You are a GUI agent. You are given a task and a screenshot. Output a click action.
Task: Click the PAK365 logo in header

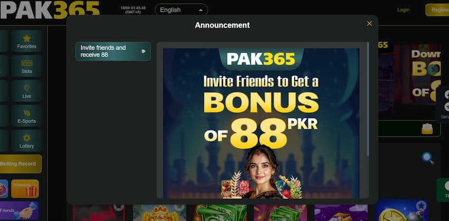(50, 9)
